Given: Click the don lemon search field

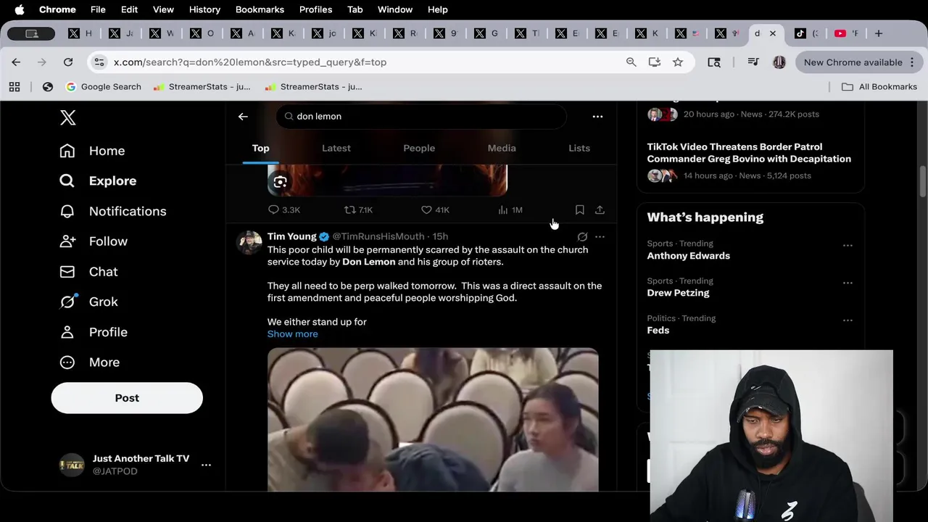Looking at the screenshot, I should [x=420, y=116].
